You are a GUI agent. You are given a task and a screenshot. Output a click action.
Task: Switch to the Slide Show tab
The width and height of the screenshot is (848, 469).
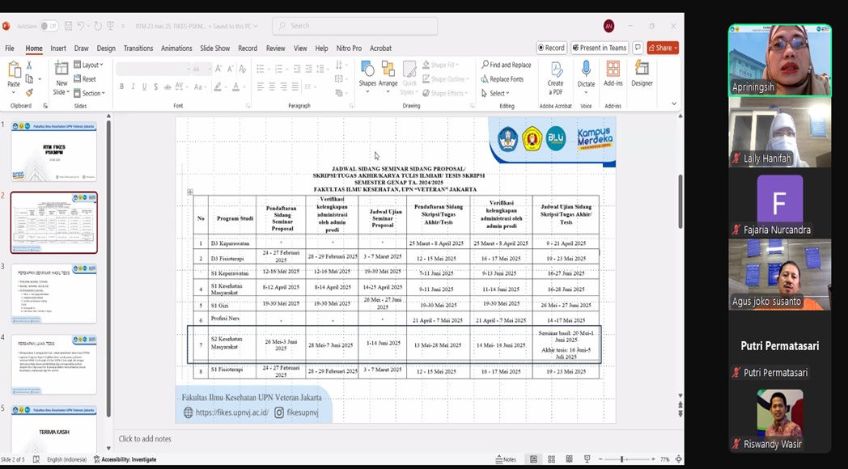(x=214, y=49)
